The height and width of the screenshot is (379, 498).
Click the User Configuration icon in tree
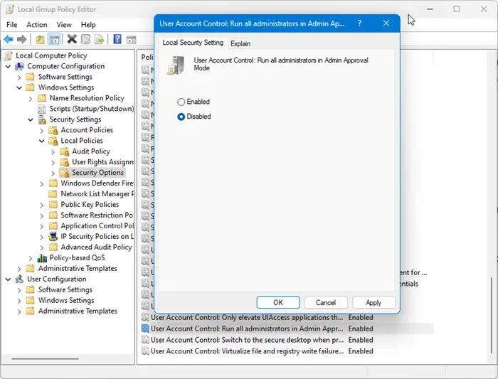tap(20, 279)
